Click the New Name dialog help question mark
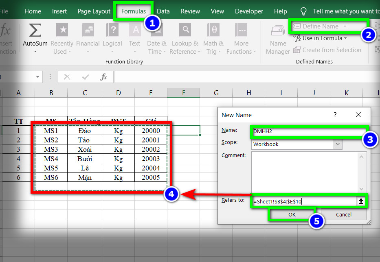 pos(335,115)
